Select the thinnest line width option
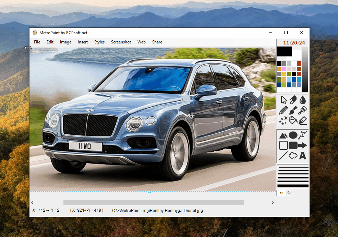 tap(293, 167)
